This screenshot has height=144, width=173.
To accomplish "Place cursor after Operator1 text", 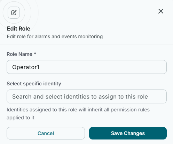I will pyautogui.click(x=40, y=67).
